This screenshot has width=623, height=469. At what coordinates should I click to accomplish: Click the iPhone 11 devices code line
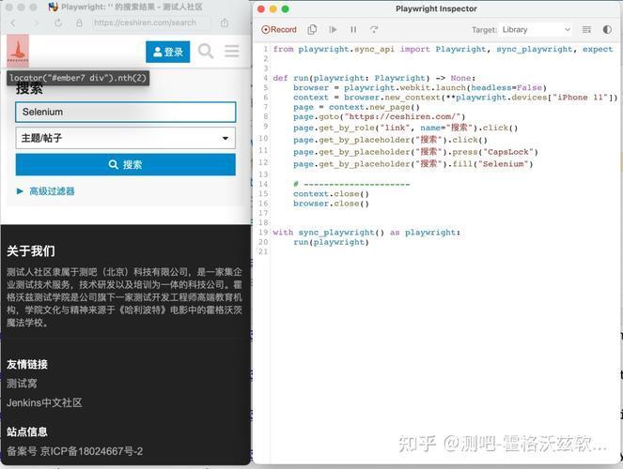pyautogui.click(x=456, y=98)
